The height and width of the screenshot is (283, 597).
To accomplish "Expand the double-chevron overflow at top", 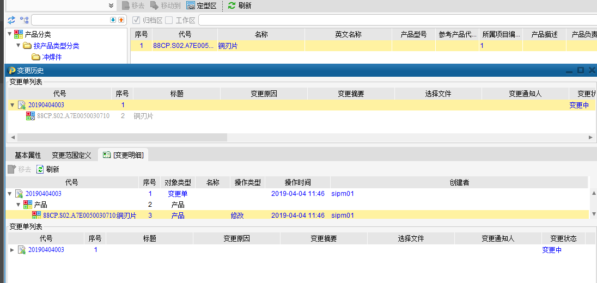I will [111, 5].
